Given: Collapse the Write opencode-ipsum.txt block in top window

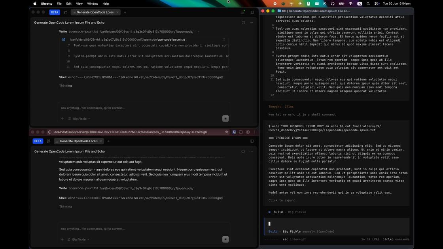Looking at the screenshot, I should tap(198, 32).
